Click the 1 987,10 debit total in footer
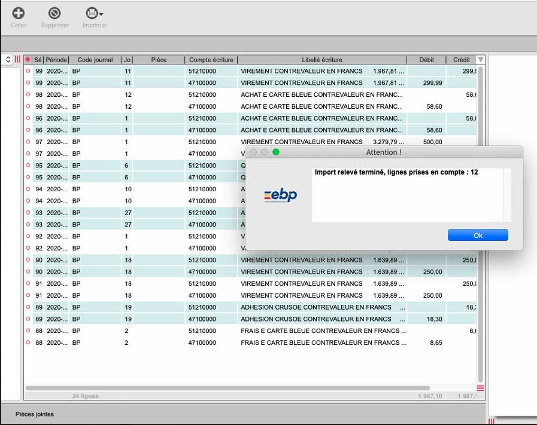 click(430, 396)
